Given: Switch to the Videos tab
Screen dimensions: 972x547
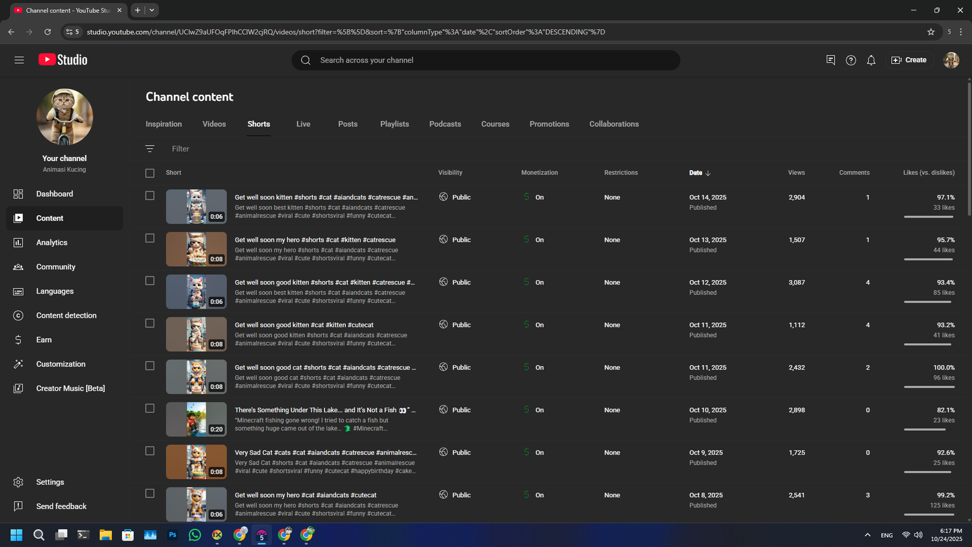Looking at the screenshot, I should (214, 124).
